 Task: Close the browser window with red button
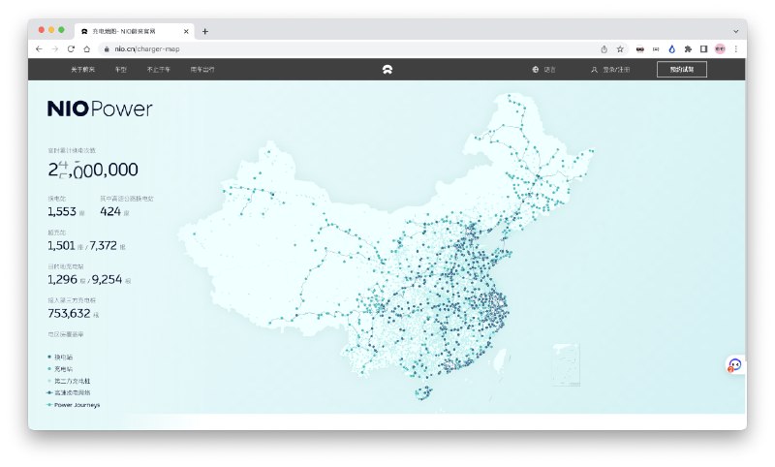(x=42, y=30)
